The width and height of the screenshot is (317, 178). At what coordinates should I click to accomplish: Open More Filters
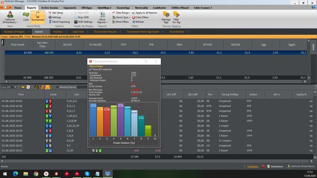point(120,22)
